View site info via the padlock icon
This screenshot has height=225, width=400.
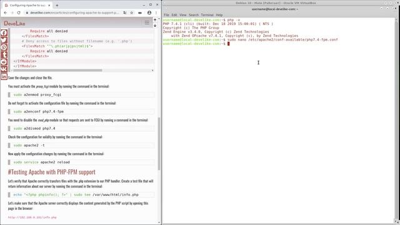pyautogui.click(x=27, y=12)
